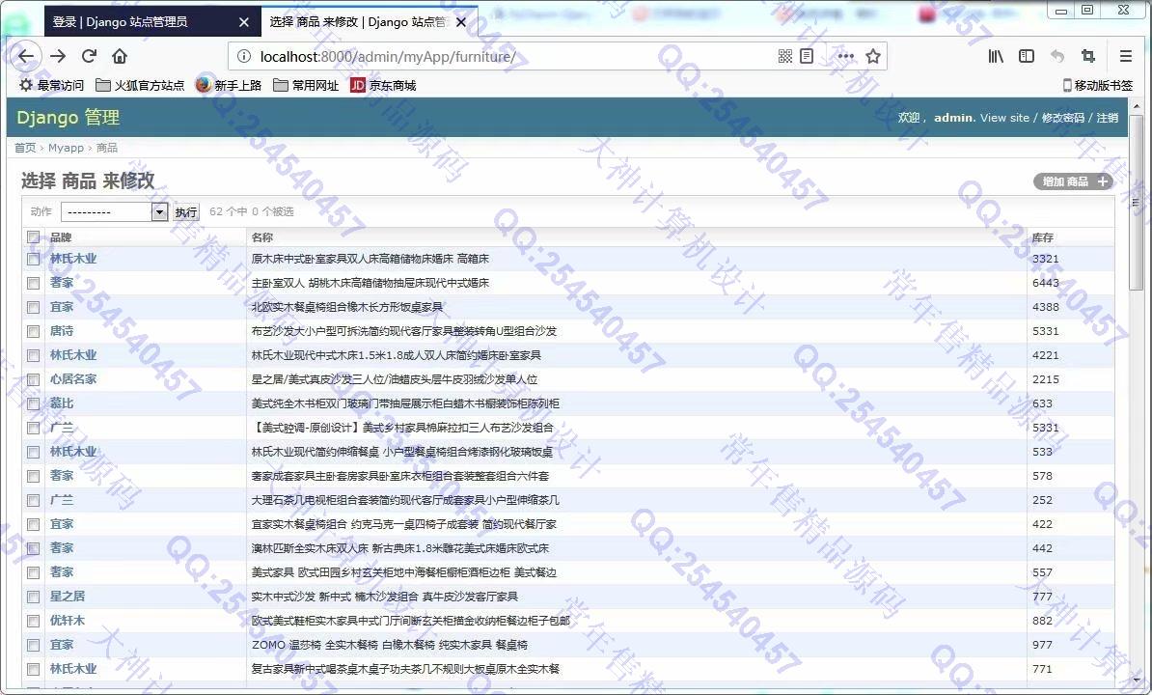Click the 62 个中 0 个被选 counter

pyautogui.click(x=251, y=211)
